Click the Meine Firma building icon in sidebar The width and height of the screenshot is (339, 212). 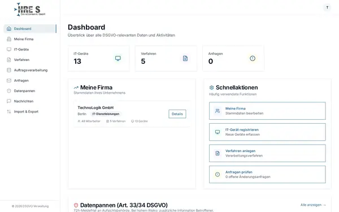pyautogui.click(x=9, y=39)
